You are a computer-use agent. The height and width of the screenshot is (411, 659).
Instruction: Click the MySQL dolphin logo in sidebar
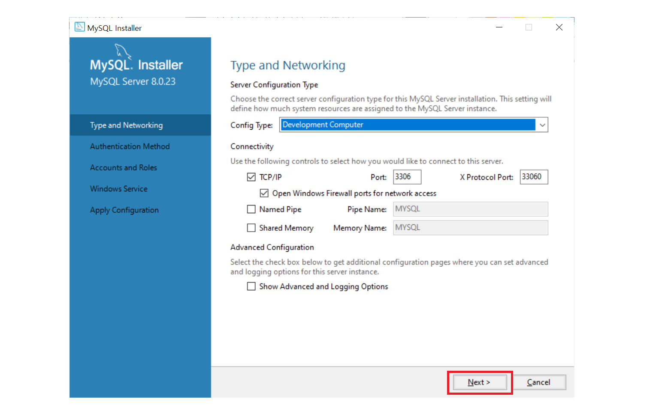[x=123, y=51]
